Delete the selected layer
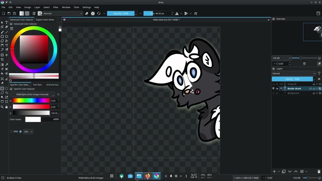Image resolution: width=322 pixels, height=181 pixels. (319, 171)
